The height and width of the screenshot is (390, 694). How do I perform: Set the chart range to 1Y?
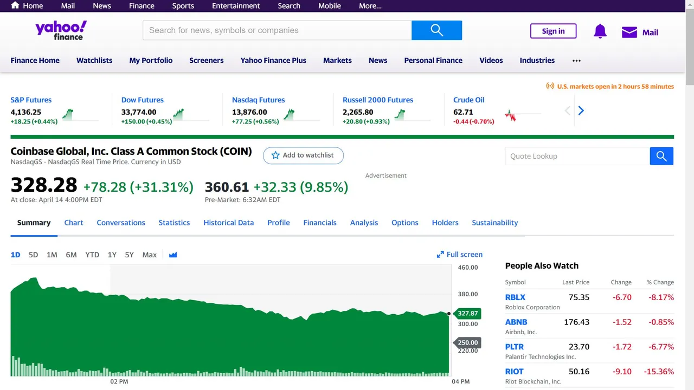click(x=112, y=255)
